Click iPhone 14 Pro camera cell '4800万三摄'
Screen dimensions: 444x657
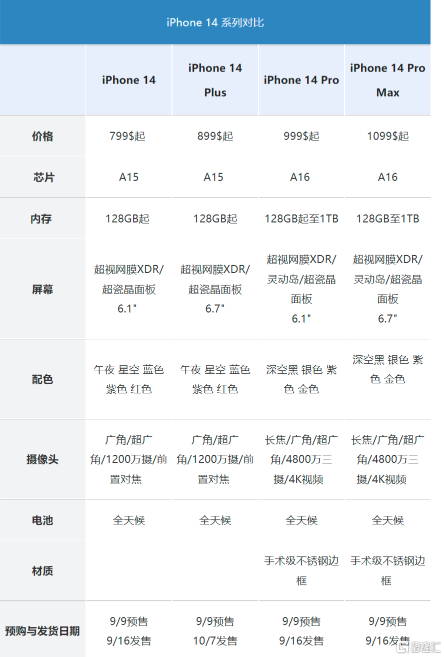click(301, 459)
